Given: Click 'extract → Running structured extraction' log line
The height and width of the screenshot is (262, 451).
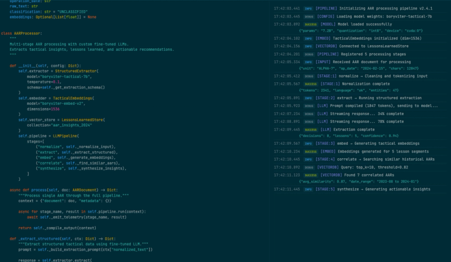Looking at the screenshot, I should click(379, 98).
